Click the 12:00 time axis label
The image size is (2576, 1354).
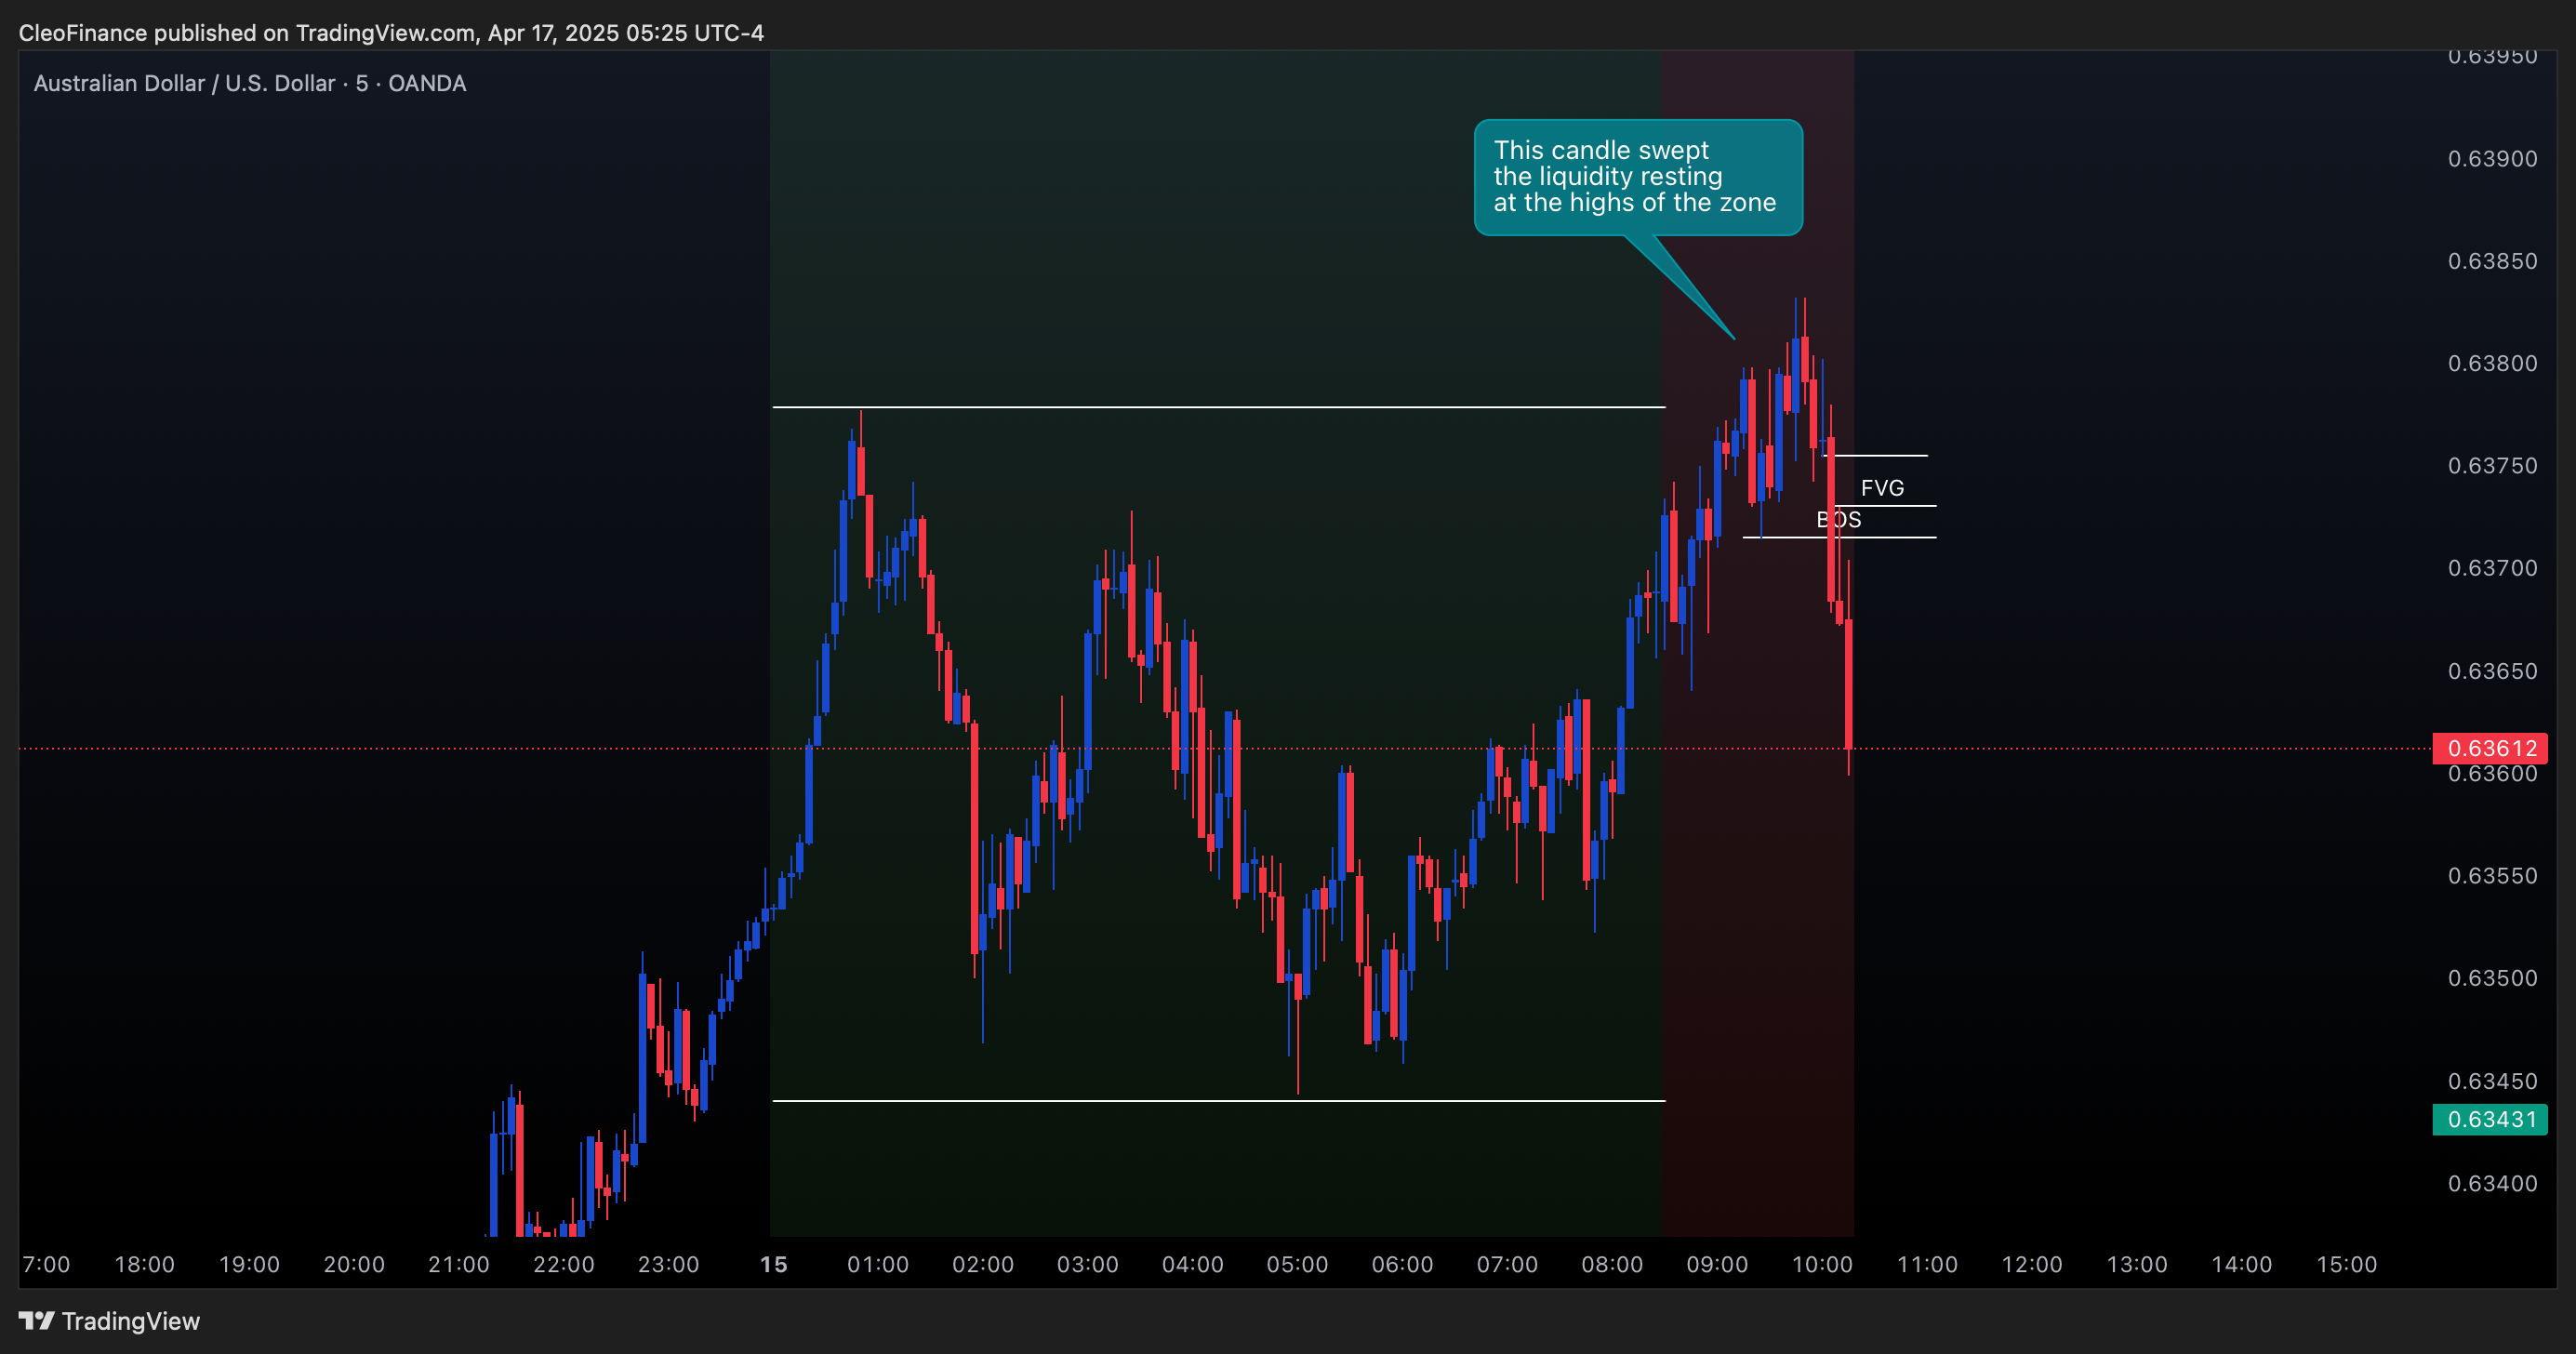[2032, 1264]
